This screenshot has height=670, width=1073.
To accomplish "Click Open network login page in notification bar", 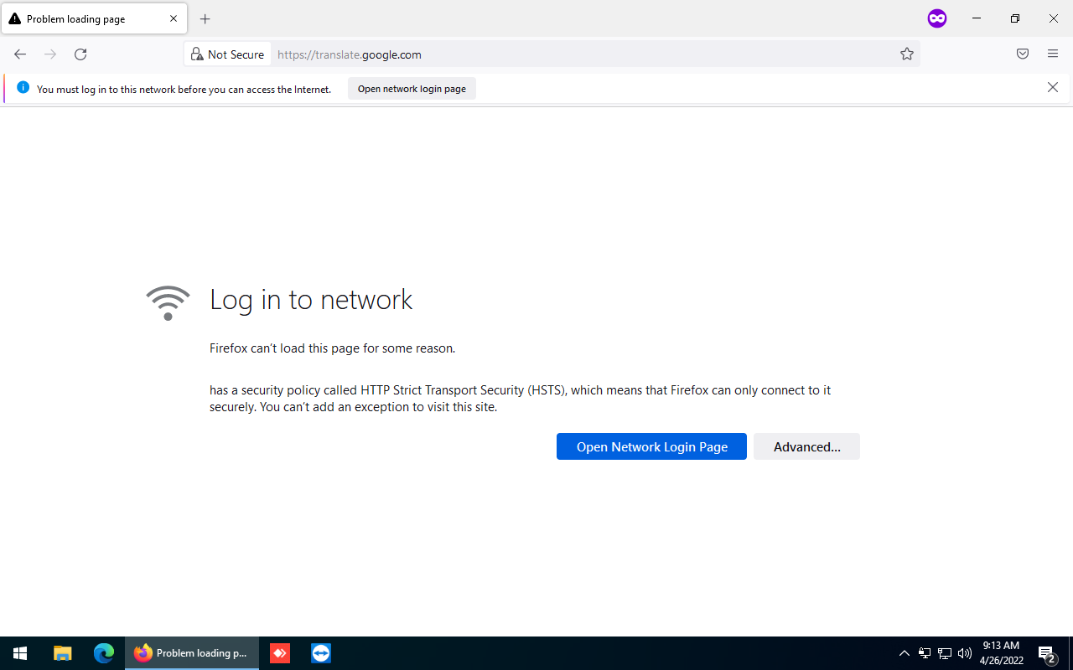I will click(x=412, y=89).
